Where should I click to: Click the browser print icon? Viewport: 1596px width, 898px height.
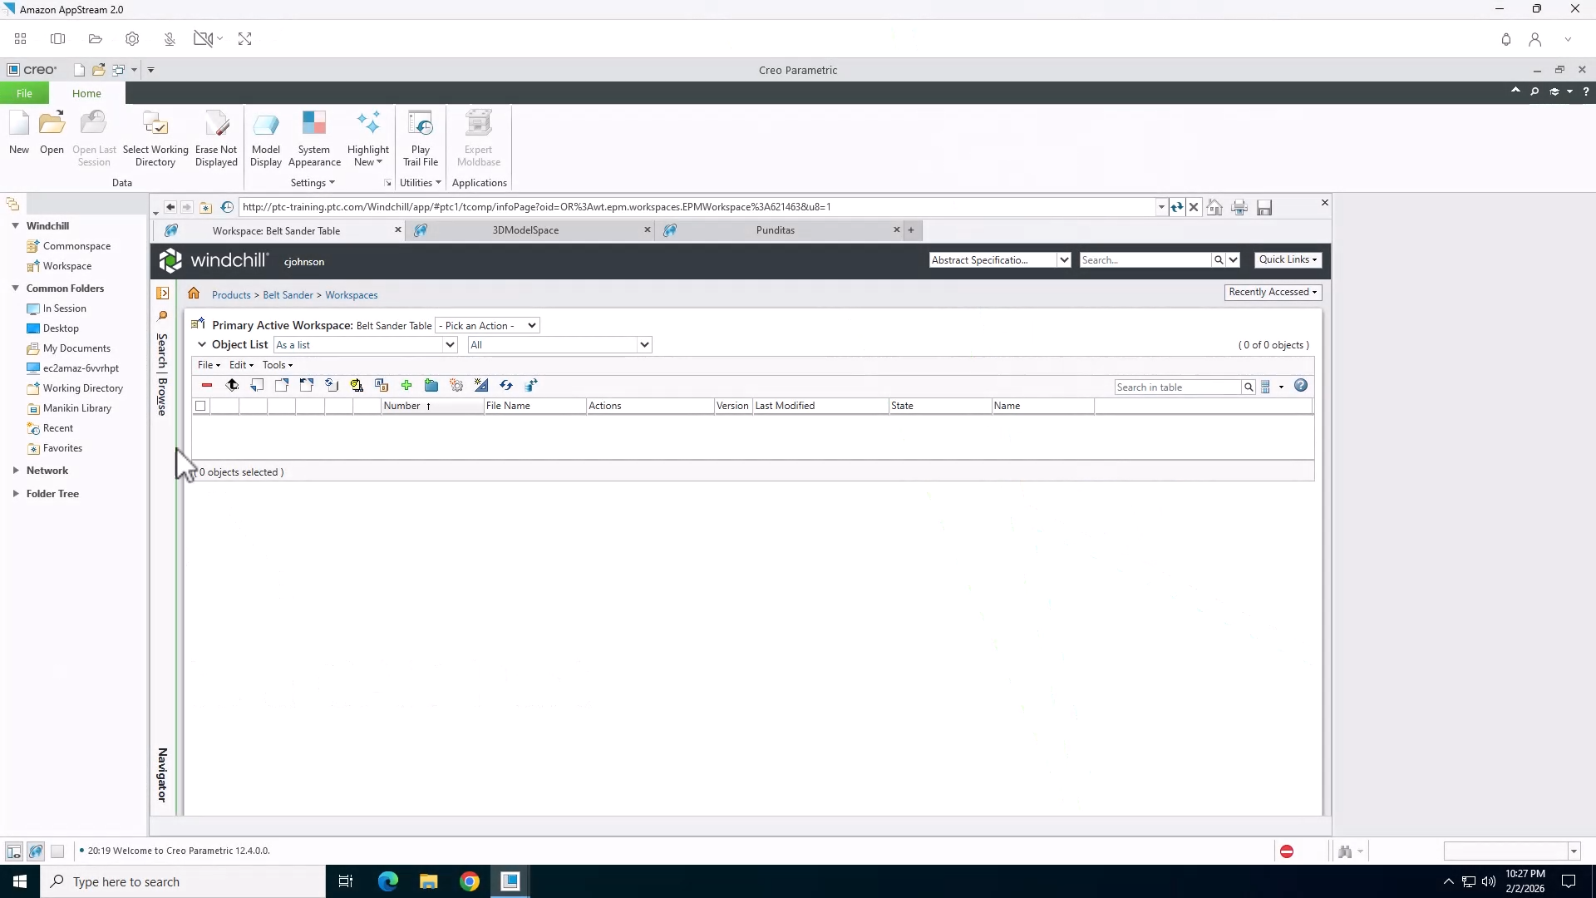pyautogui.click(x=1239, y=207)
